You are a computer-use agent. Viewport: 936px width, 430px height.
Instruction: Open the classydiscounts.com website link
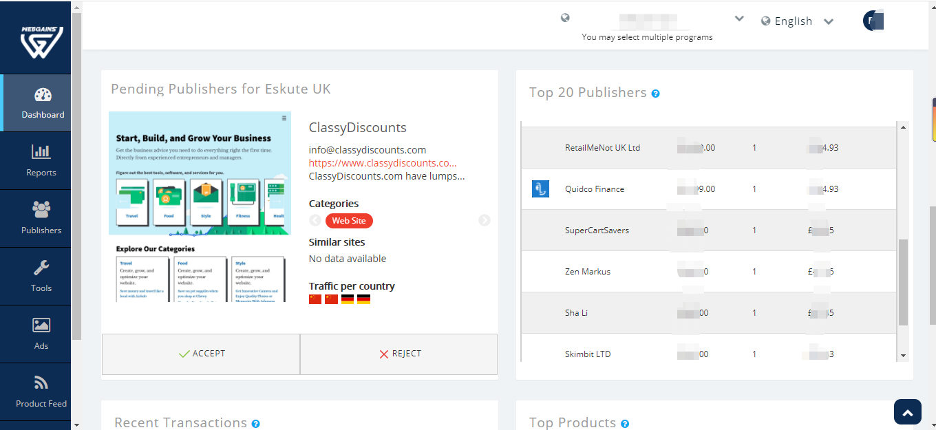(383, 163)
